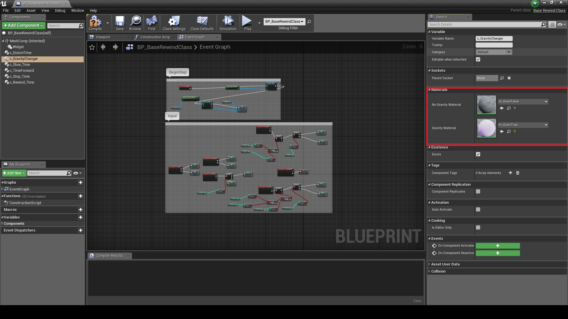Open the Debug menu
The width and height of the screenshot is (568, 319).
[60, 10]
